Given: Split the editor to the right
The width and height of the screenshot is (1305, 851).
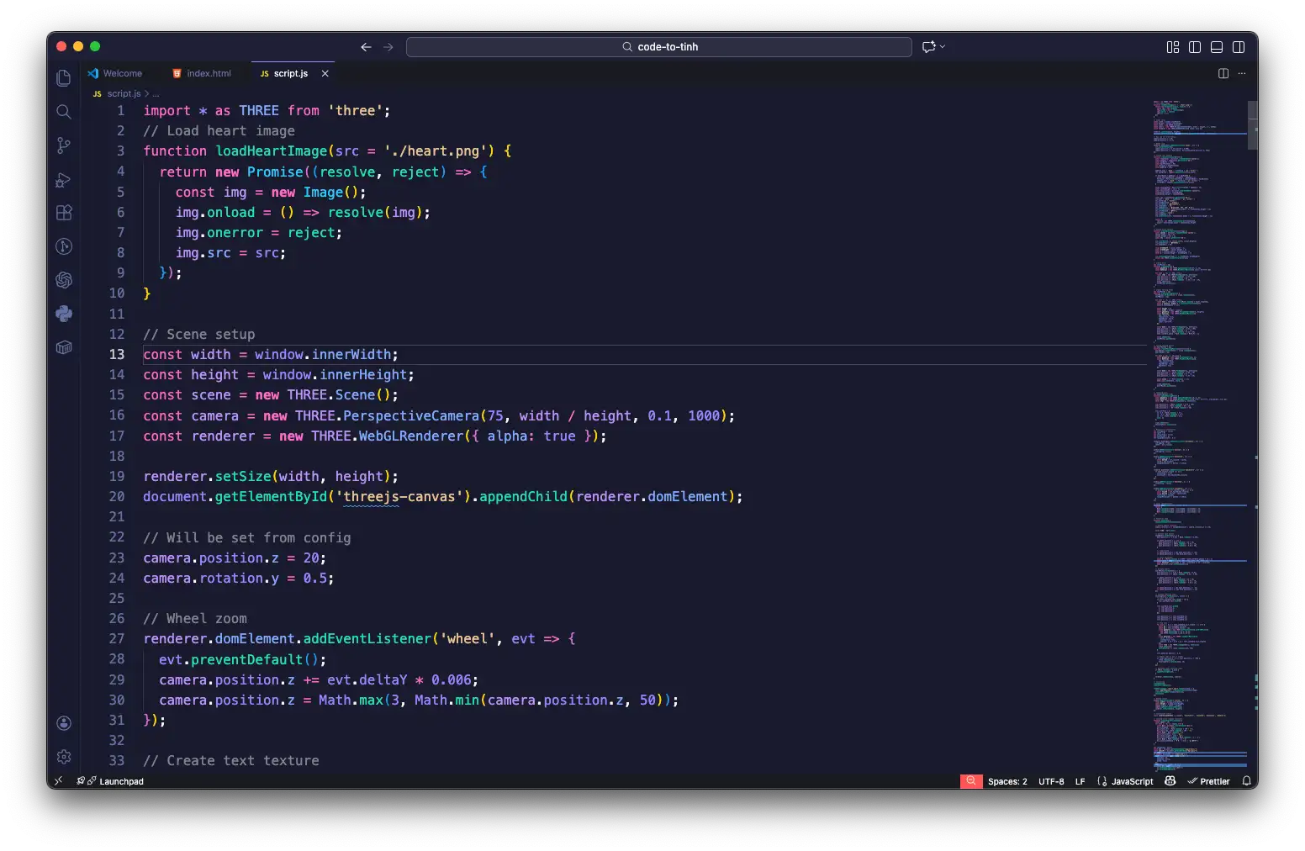Looking at the screenshot, I should tap(1223, 74).
